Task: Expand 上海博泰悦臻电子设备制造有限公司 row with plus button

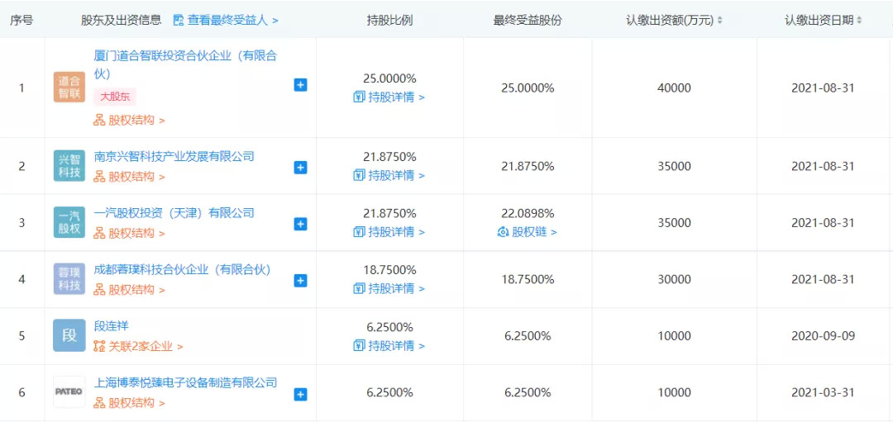Action: (300, 394)
